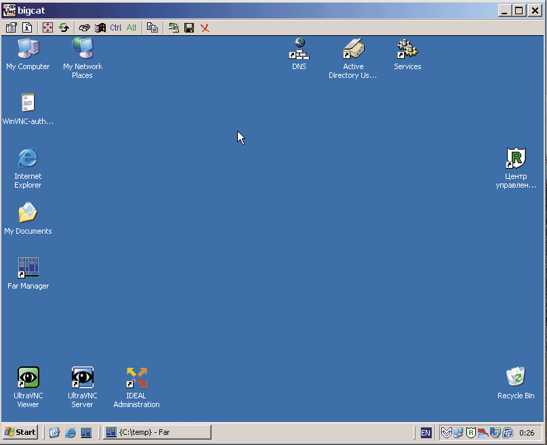
Task: Click the red X disconnect toolbar icon
Action: (205, 28)
